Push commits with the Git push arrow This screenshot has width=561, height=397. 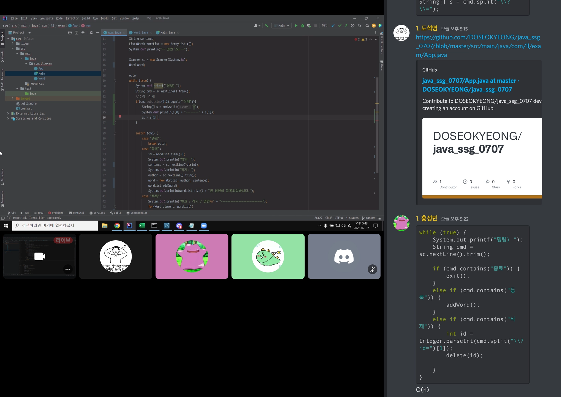[x=346, y=25]
